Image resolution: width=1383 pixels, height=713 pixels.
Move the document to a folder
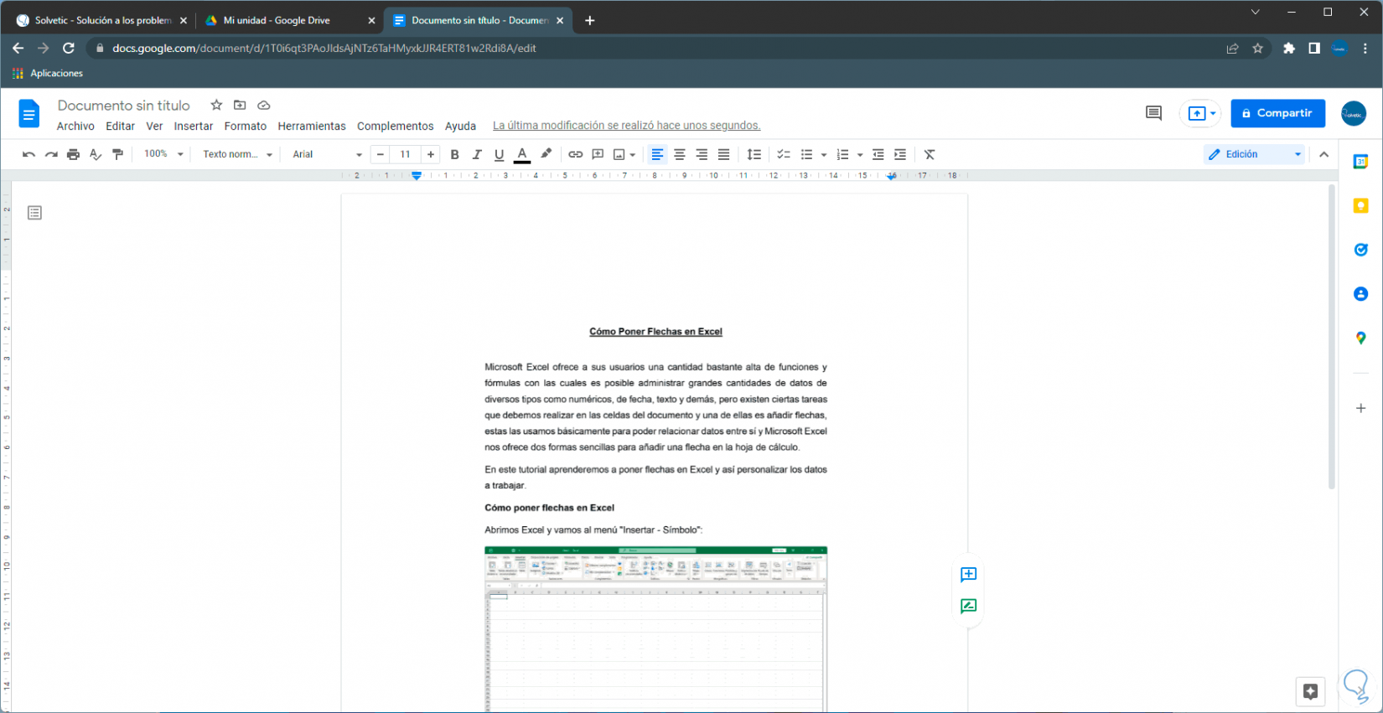click(x=240, y=105)
